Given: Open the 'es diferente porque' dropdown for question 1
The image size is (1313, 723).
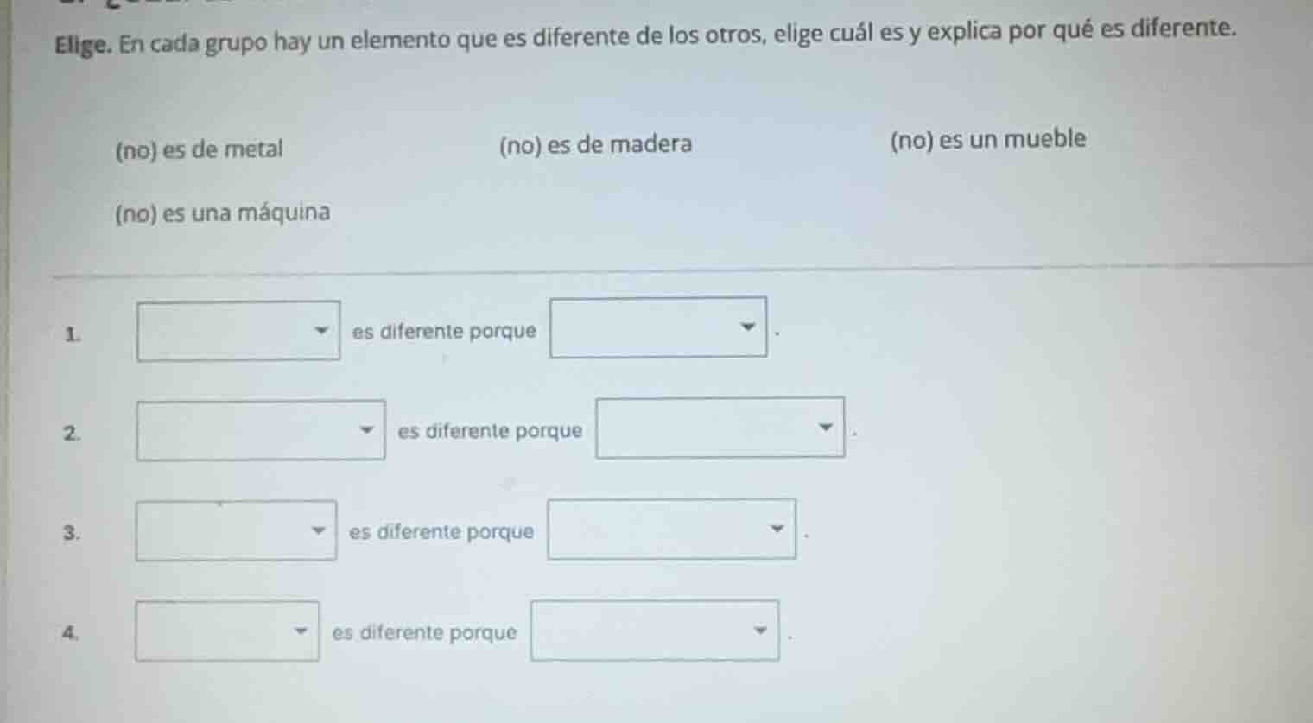Looking at the screenshot, I should [x=658, y=328].
